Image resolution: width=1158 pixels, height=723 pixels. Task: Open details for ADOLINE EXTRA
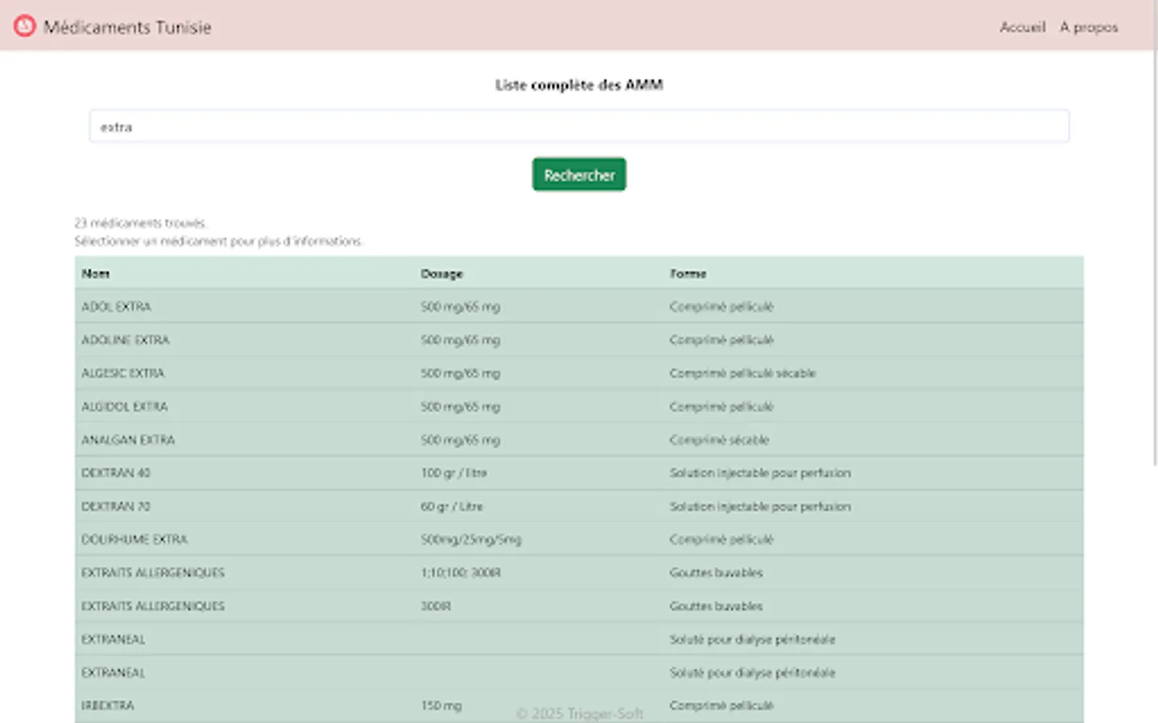click(322, 340)
